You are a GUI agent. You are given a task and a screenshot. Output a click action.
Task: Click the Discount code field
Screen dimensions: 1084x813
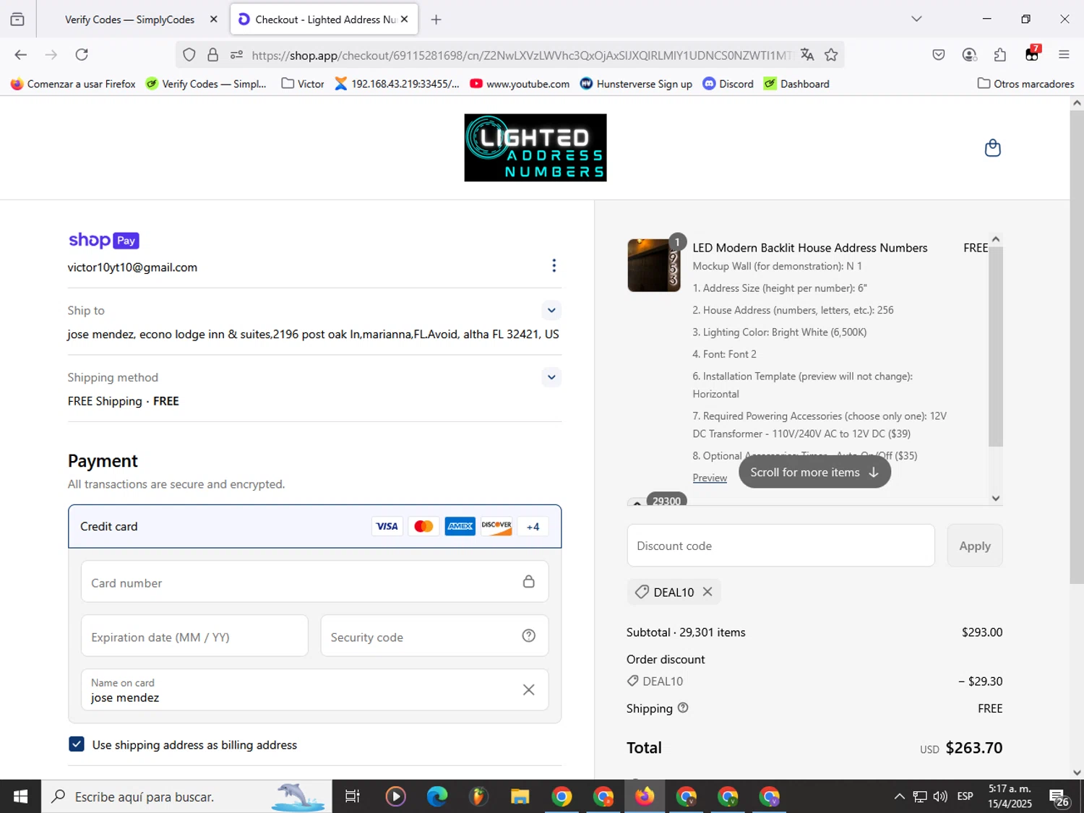click(780, 546)
